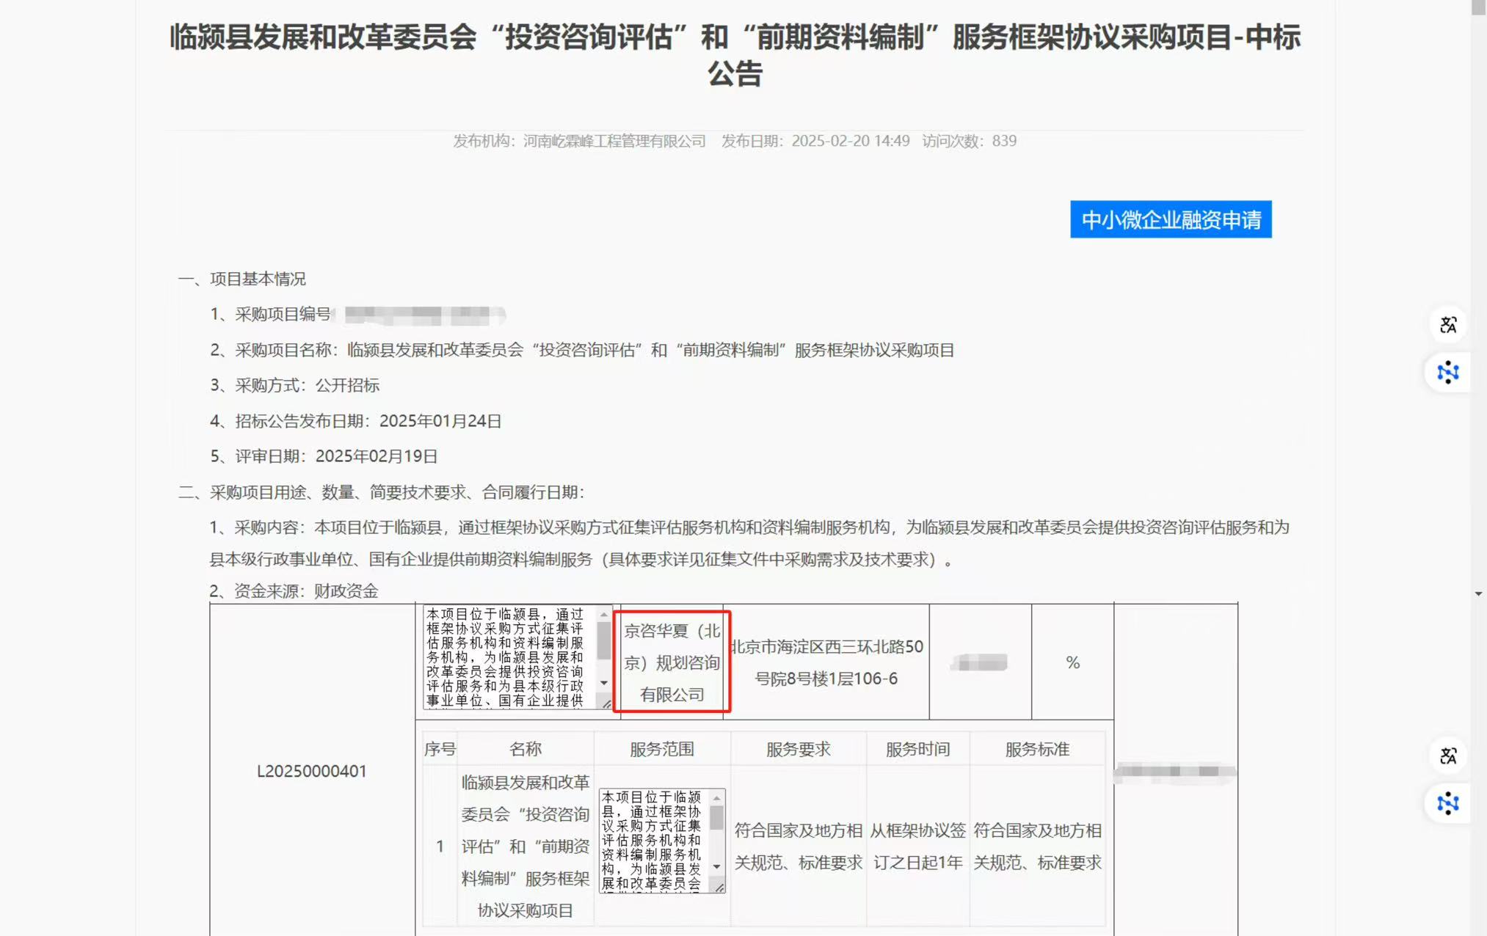This screenshot has width=1487, height=936.
Task: Click the blue 中小微企业融资申请 button
Action: [1170, 219]
